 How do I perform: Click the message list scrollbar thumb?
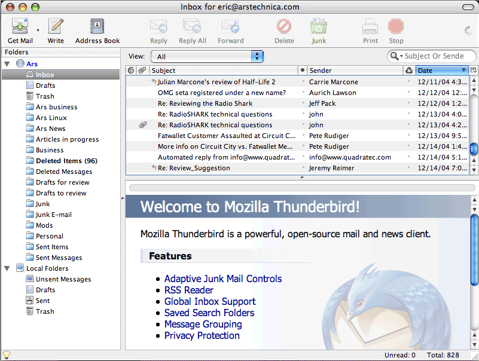[474, 149]
